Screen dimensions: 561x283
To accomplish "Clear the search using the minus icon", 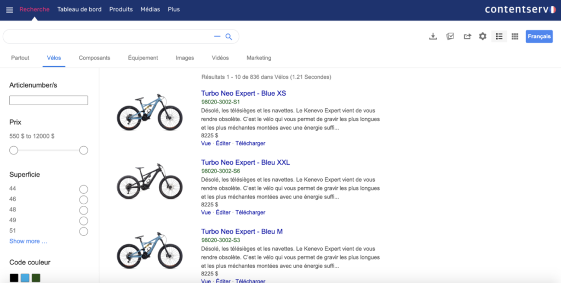I will coord(217,37).
